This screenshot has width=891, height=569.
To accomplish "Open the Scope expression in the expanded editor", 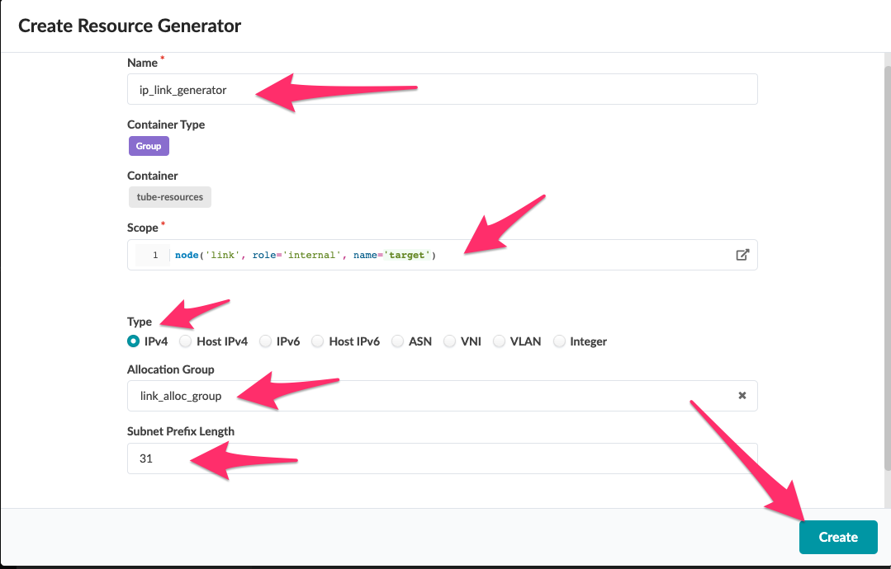I will coord(742,255).
